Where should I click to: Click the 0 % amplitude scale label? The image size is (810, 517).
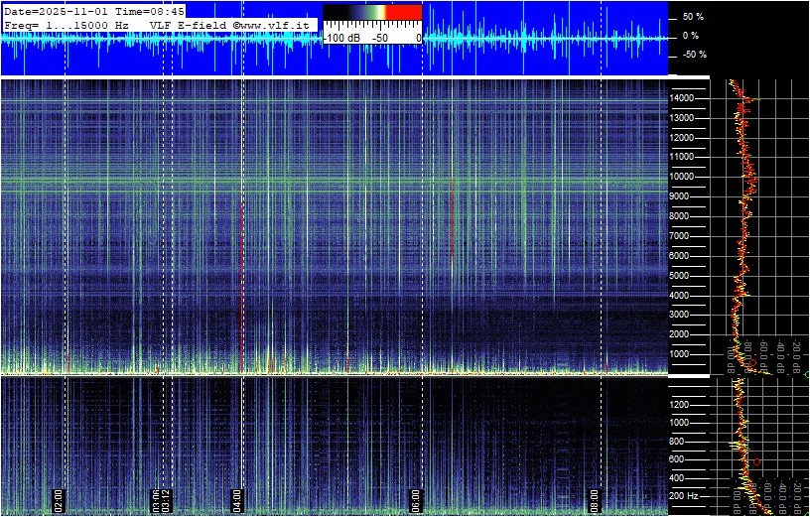point(692,36)
